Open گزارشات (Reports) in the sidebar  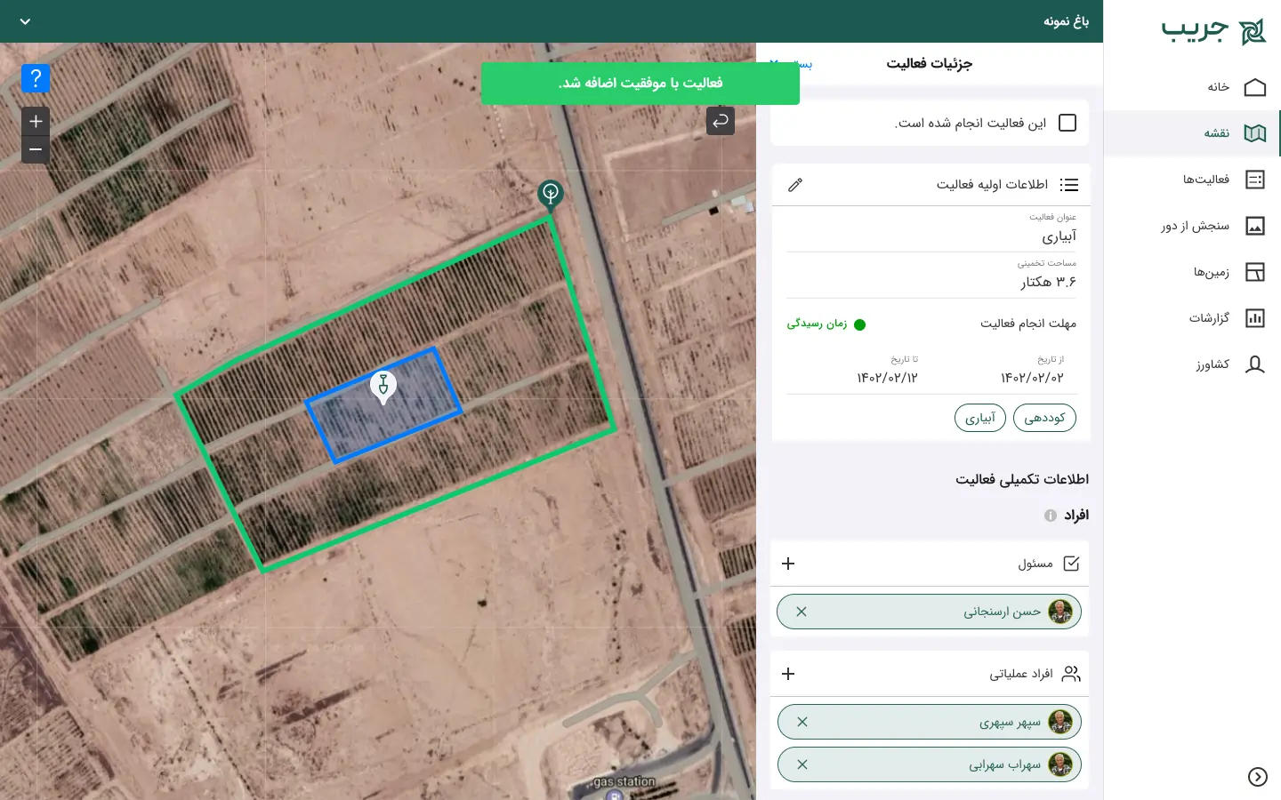(x=1192, y=318)
